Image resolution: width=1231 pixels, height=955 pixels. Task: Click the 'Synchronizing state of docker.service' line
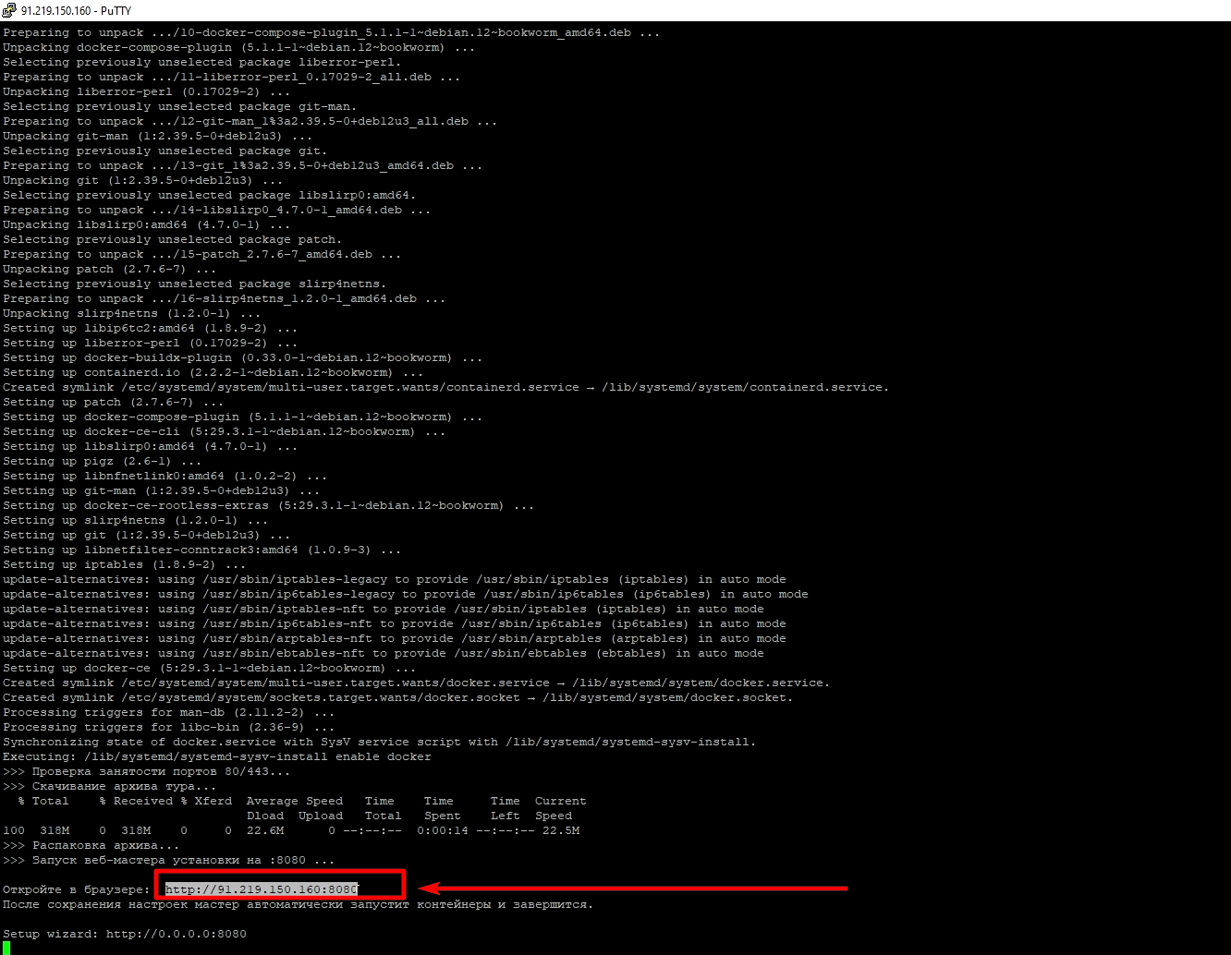tap(379, 742)
